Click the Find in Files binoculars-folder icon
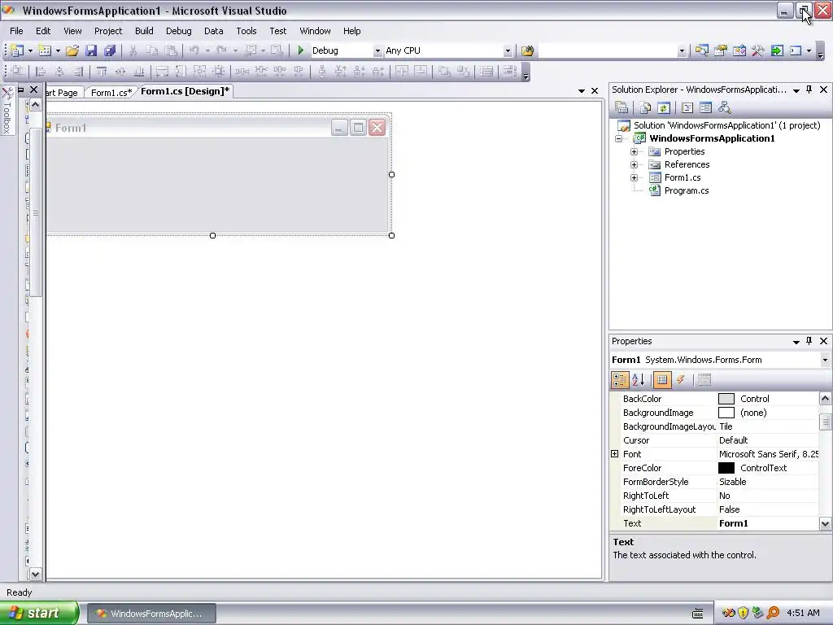This screenshot has height=625, width=833. click(x=527, y=50)
